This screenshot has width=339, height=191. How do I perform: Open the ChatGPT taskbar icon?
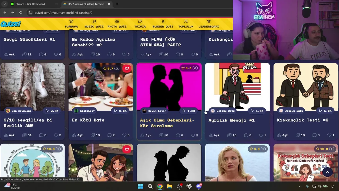pos(189,186)
